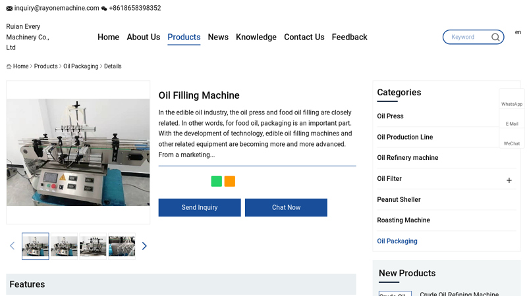Click the New Products heading
527x296 pixels.
(x=407, y=273)
